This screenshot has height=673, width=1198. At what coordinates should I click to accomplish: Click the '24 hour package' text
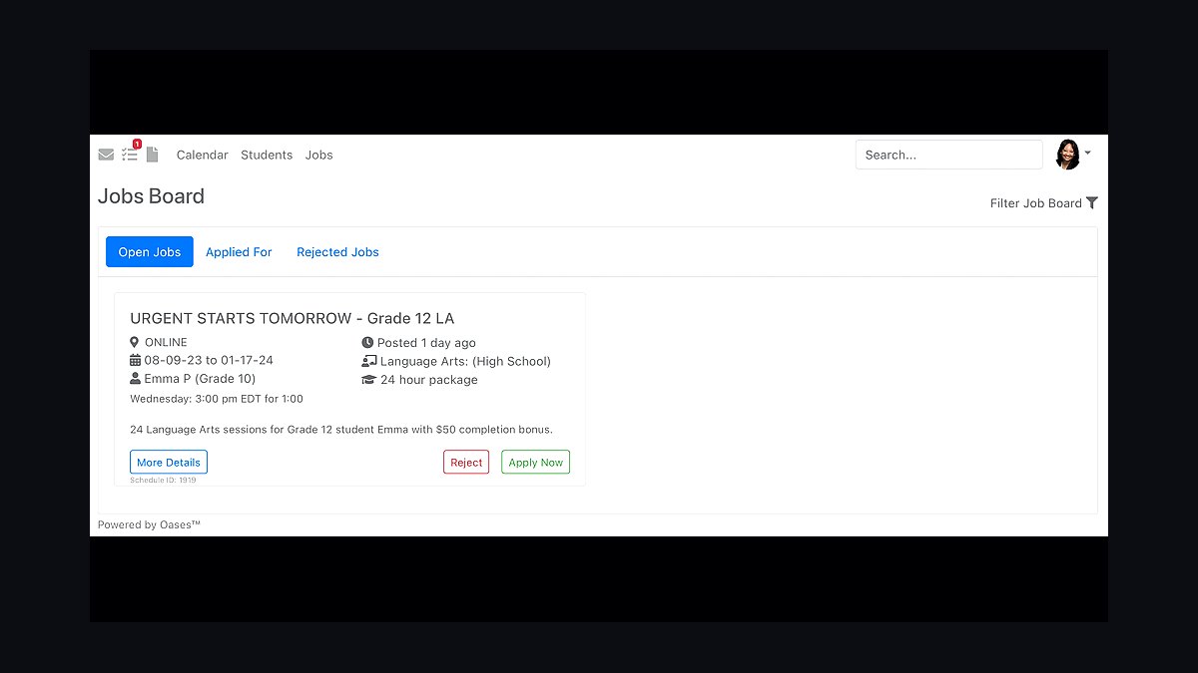(x=429, y=380)
